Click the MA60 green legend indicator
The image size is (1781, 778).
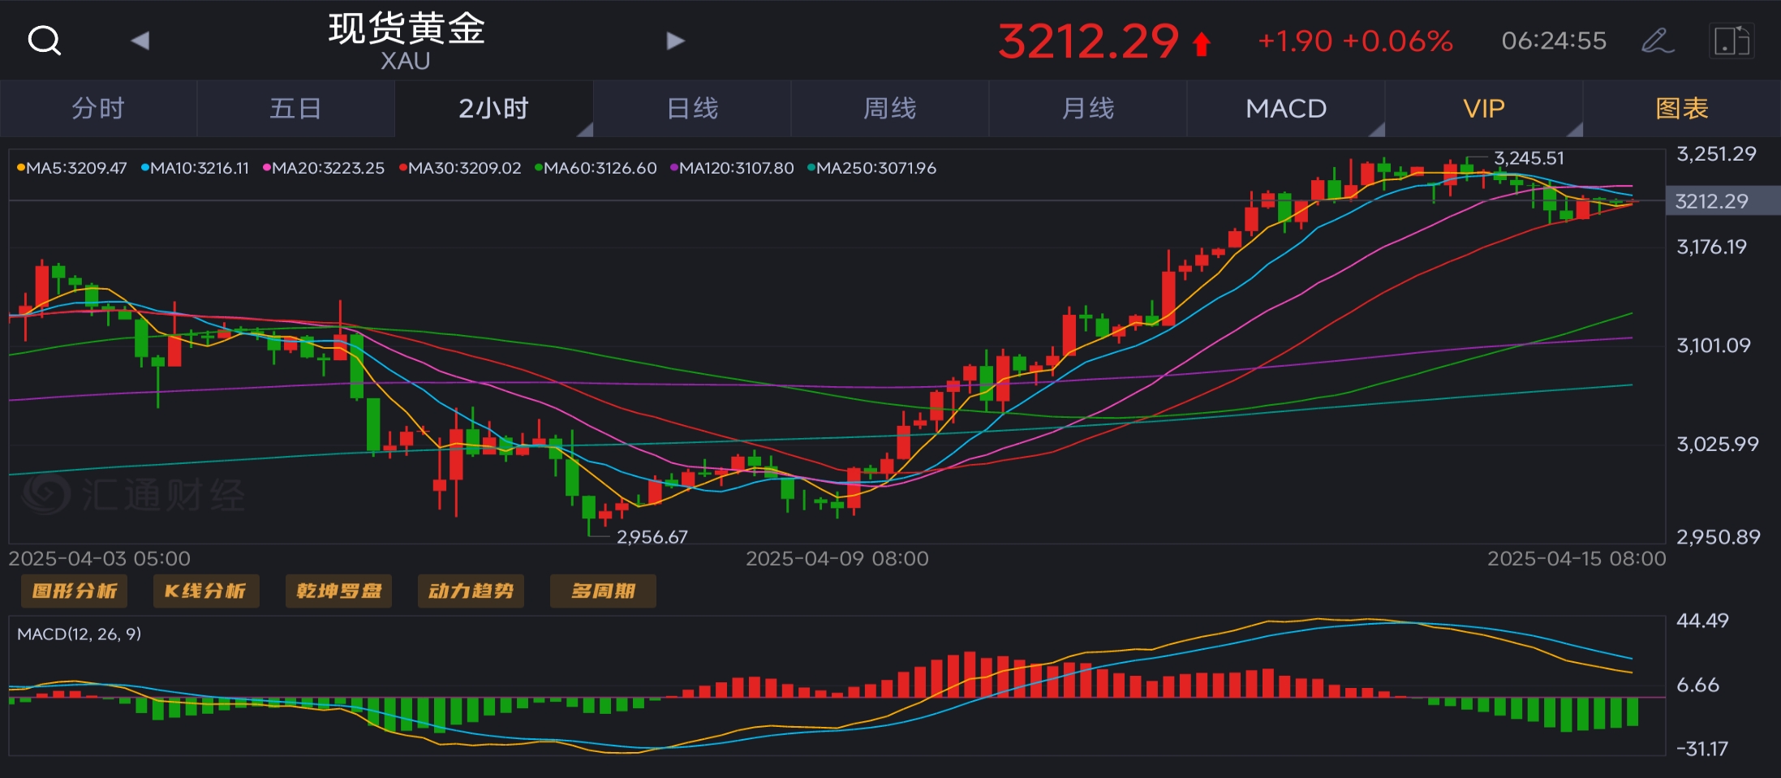click(596, 168)
